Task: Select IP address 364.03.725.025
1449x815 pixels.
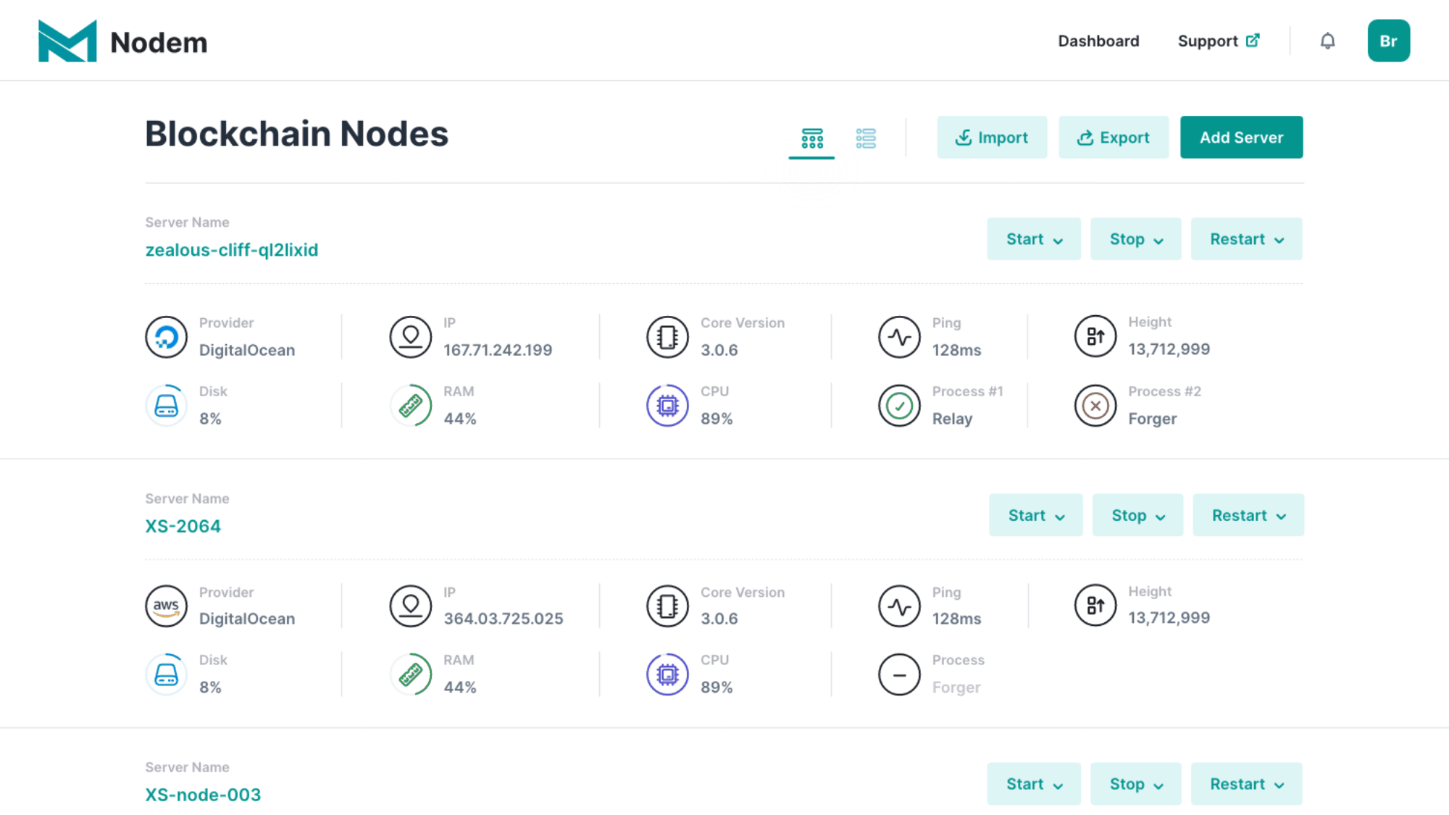Action: point(504,619)
